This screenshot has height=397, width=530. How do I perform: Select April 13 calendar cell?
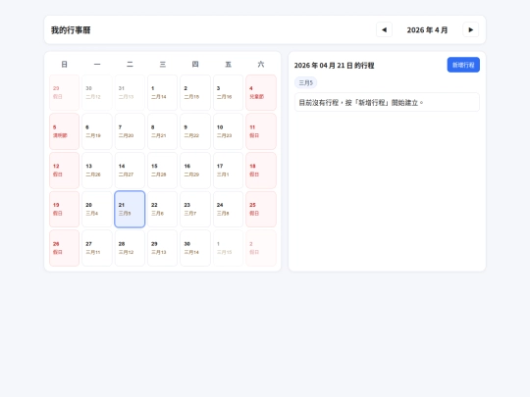pyautogui.click(x=97, y=171)
